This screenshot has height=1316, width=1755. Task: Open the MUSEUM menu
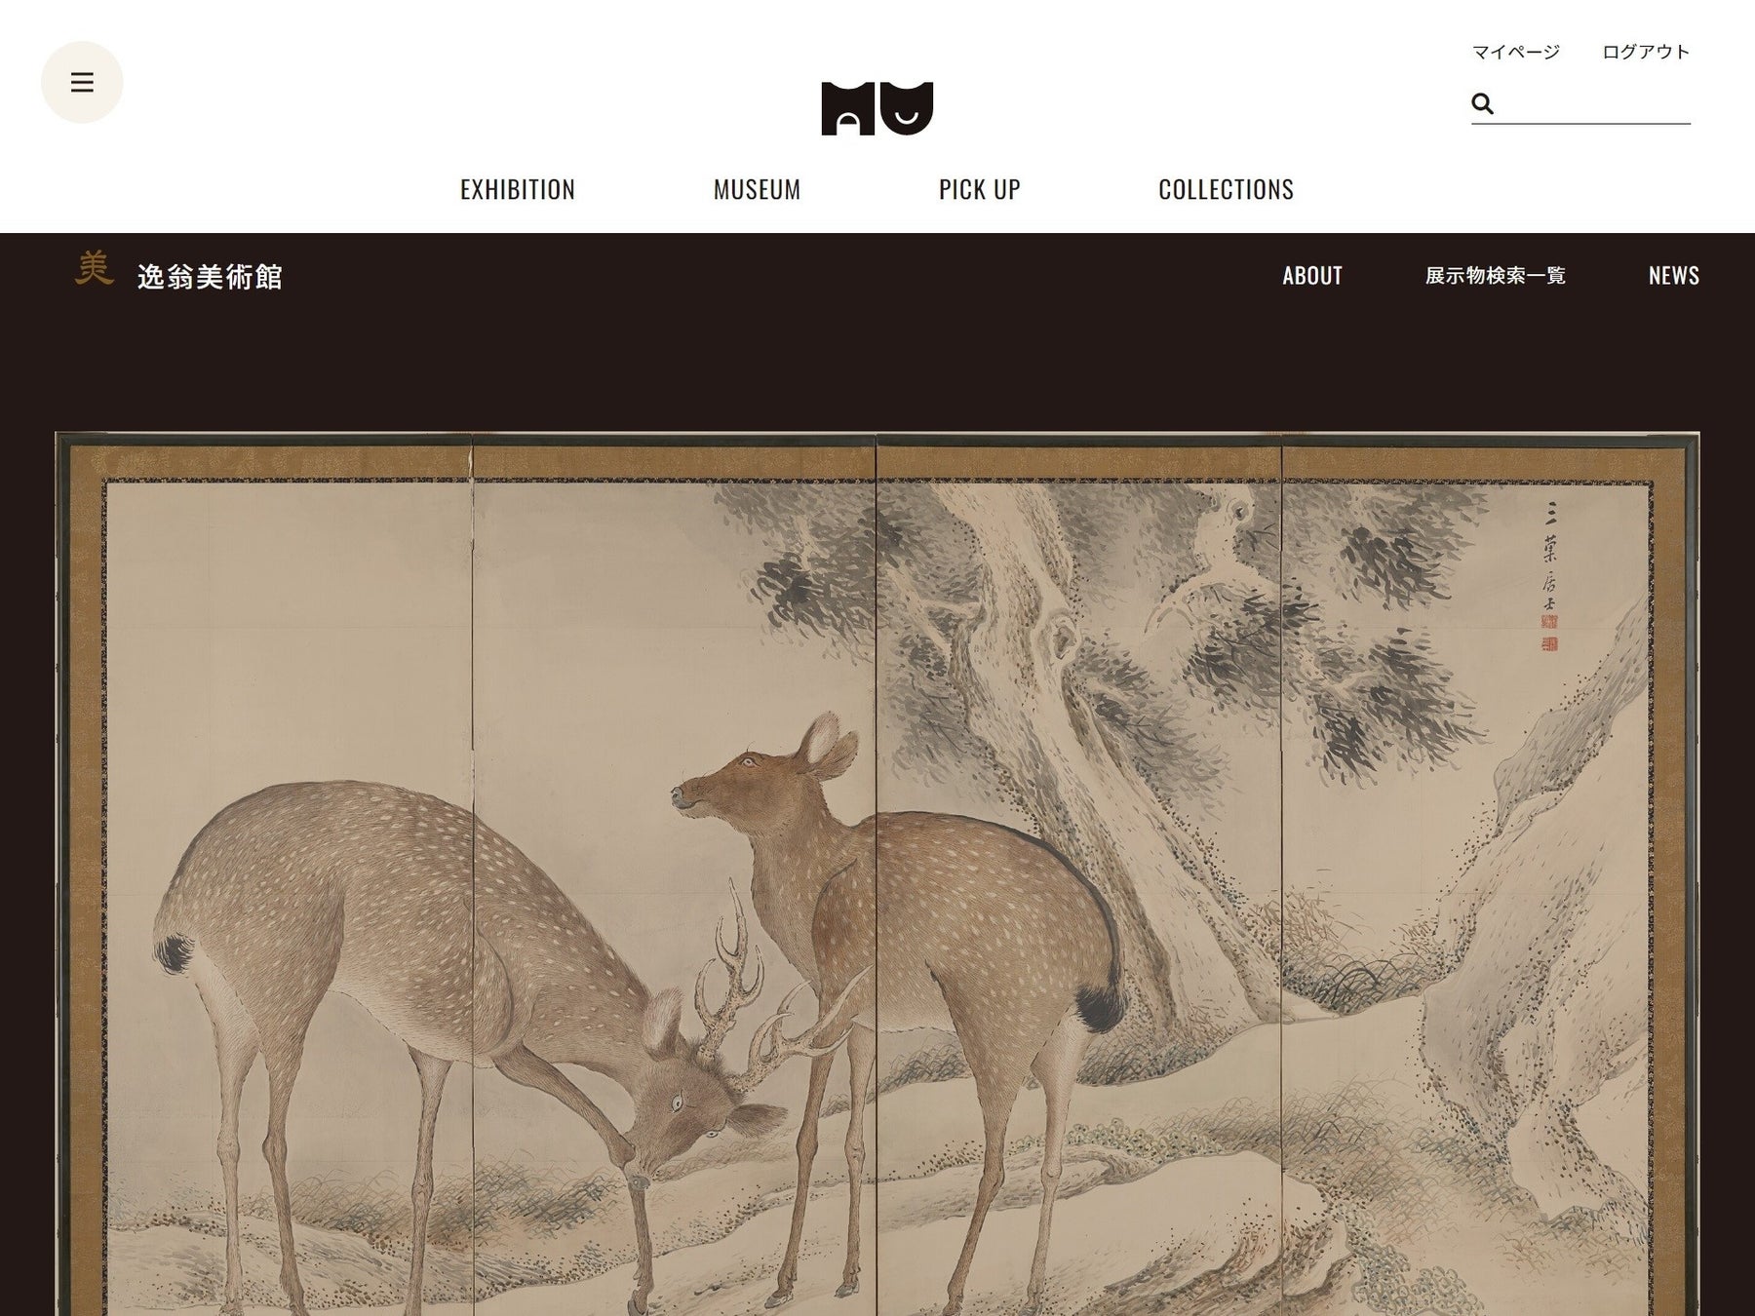pos(757,189)
